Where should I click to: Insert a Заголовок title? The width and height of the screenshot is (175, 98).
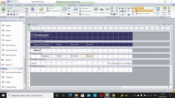click(x=84, y=8)
